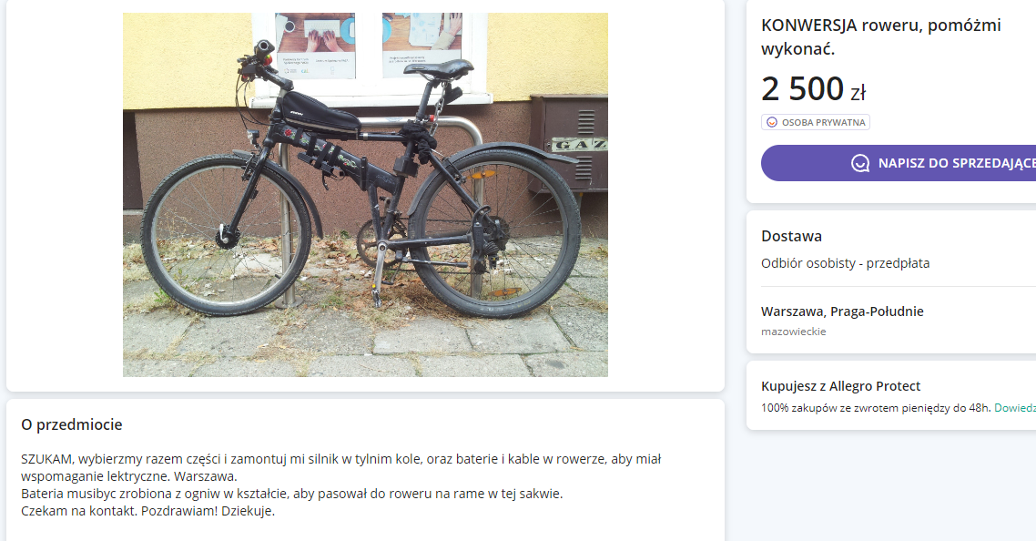Open the Dowiedz się więcej Allegro Protect link

pyautogui.click(x=1014, y=408)
